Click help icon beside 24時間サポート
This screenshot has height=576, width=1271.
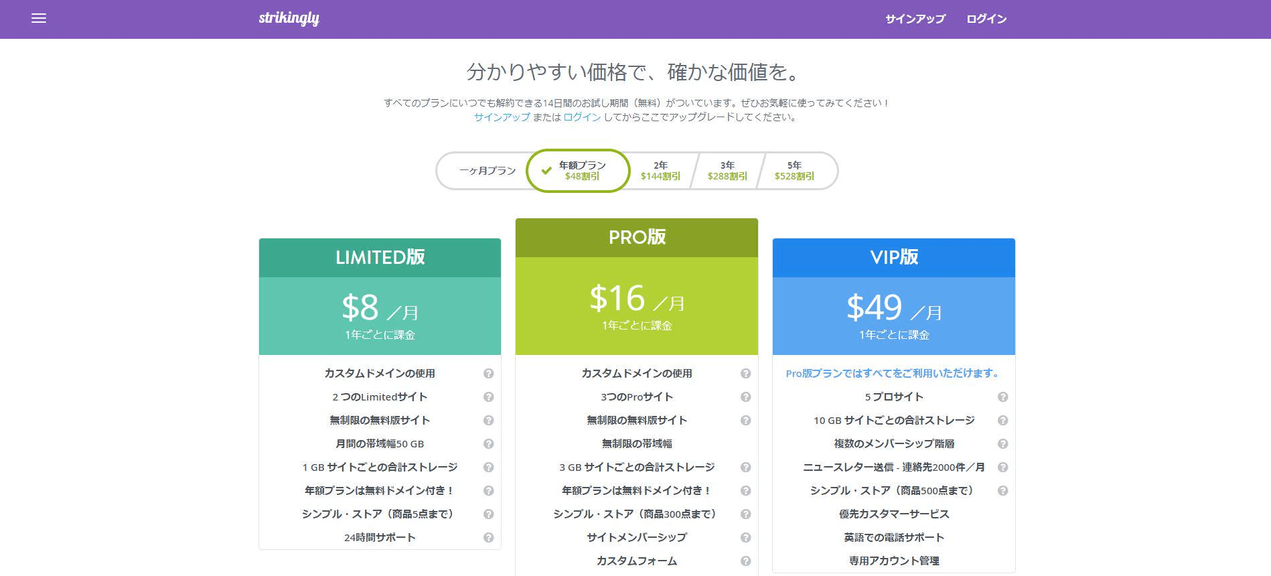[489, 538]
